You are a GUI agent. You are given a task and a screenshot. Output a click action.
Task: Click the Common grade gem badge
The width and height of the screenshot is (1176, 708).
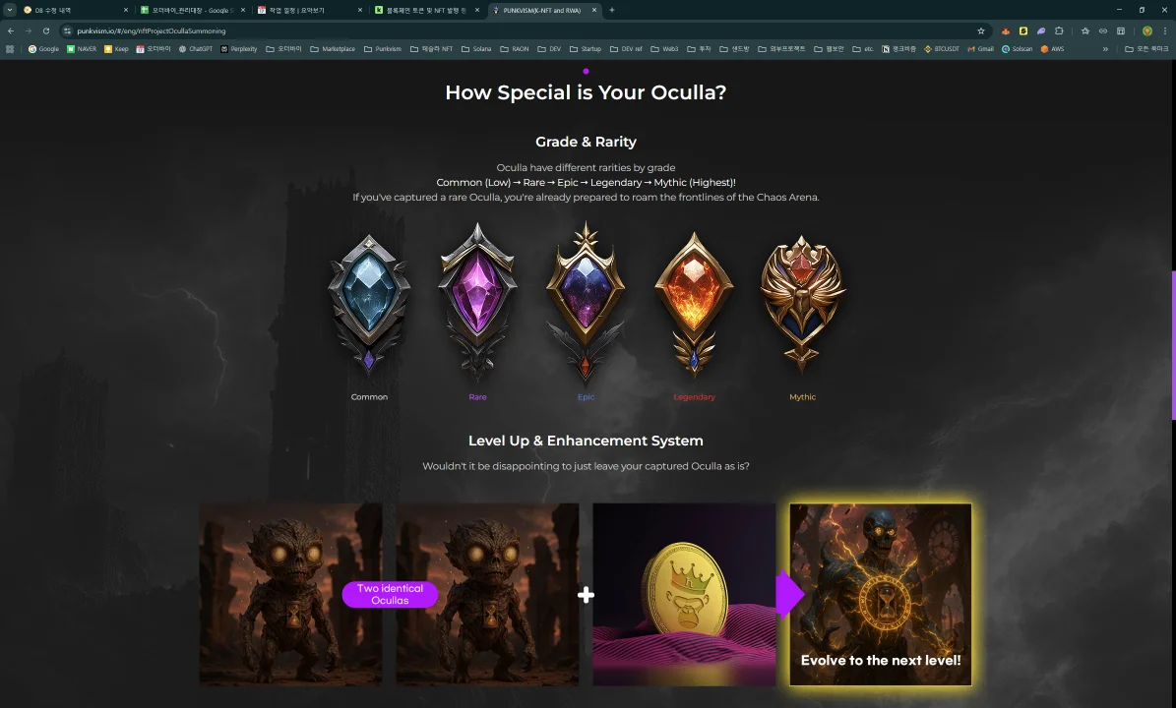tap(369, 303)
